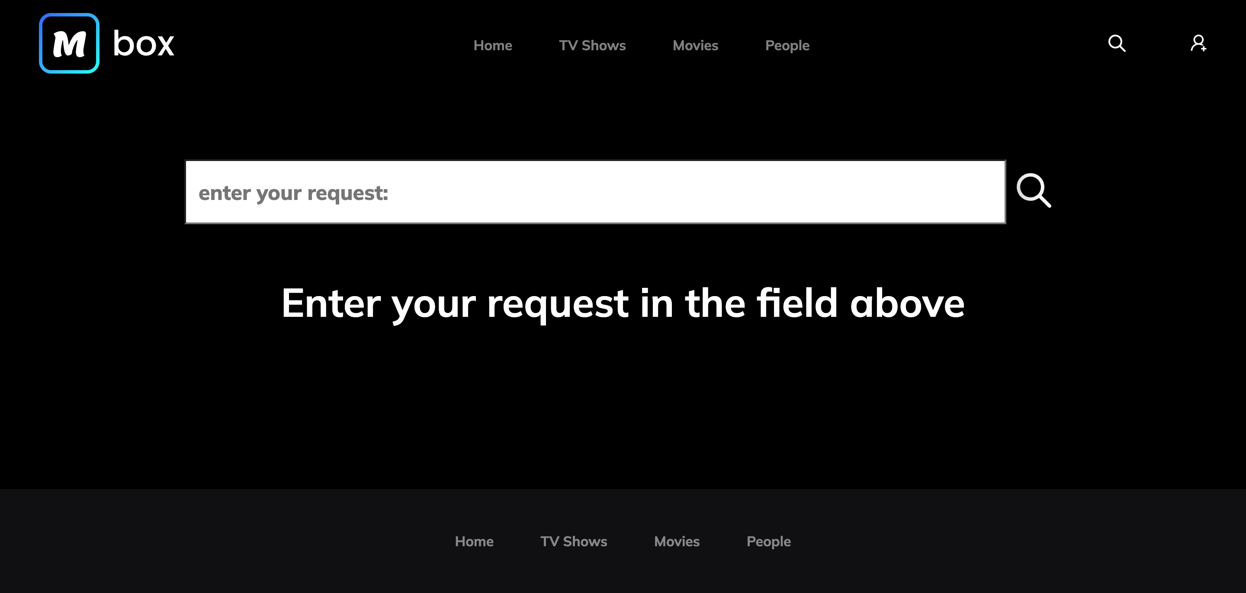The image size is (1246, 593).
Task: Click the footer Movies link
Action: 677,541
